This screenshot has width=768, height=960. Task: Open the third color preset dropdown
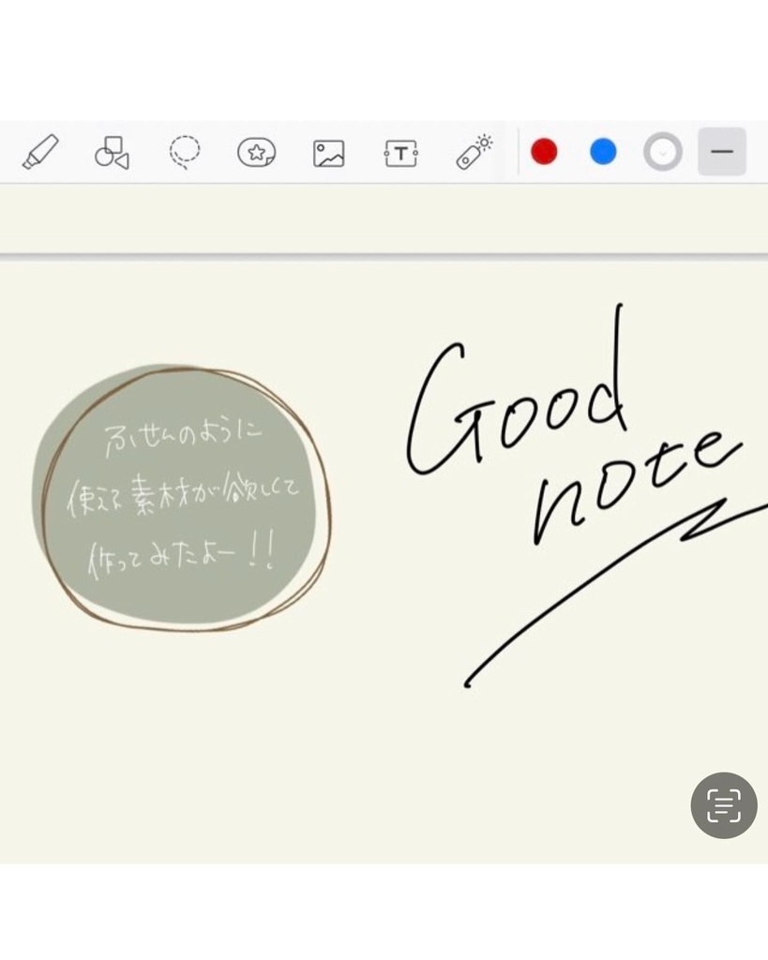[x=663, y=152]
